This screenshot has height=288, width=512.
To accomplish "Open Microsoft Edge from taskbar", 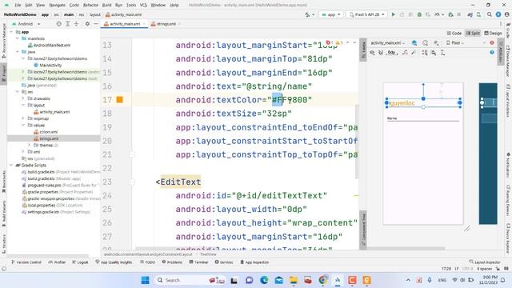I will 264,280.
